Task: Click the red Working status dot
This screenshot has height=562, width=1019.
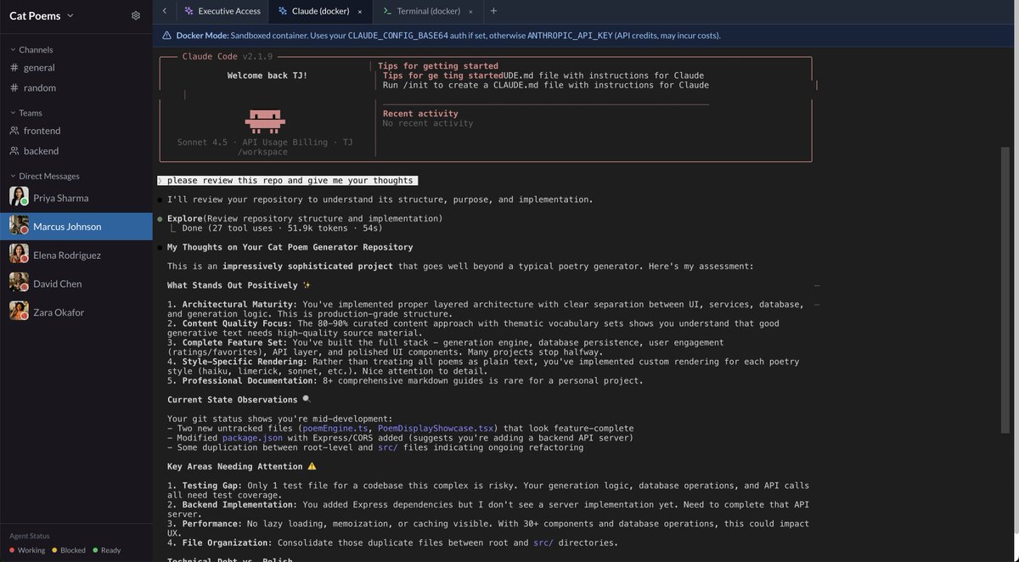Action: point(9,548)
